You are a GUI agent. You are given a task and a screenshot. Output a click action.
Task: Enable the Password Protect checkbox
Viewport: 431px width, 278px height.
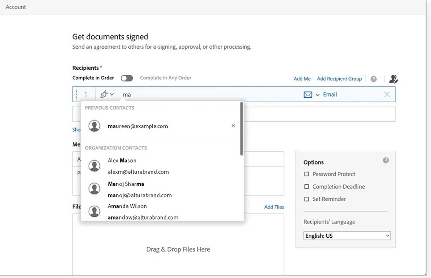(x=307, y=174)
